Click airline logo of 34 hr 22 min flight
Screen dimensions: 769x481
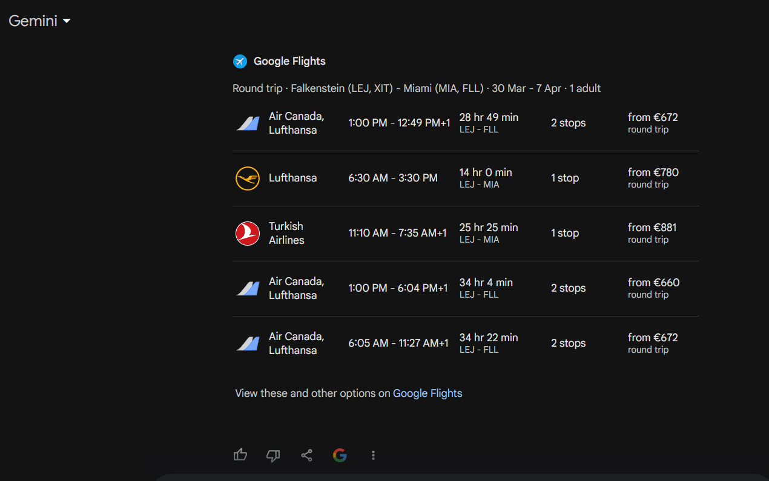(x=248, y=344)
